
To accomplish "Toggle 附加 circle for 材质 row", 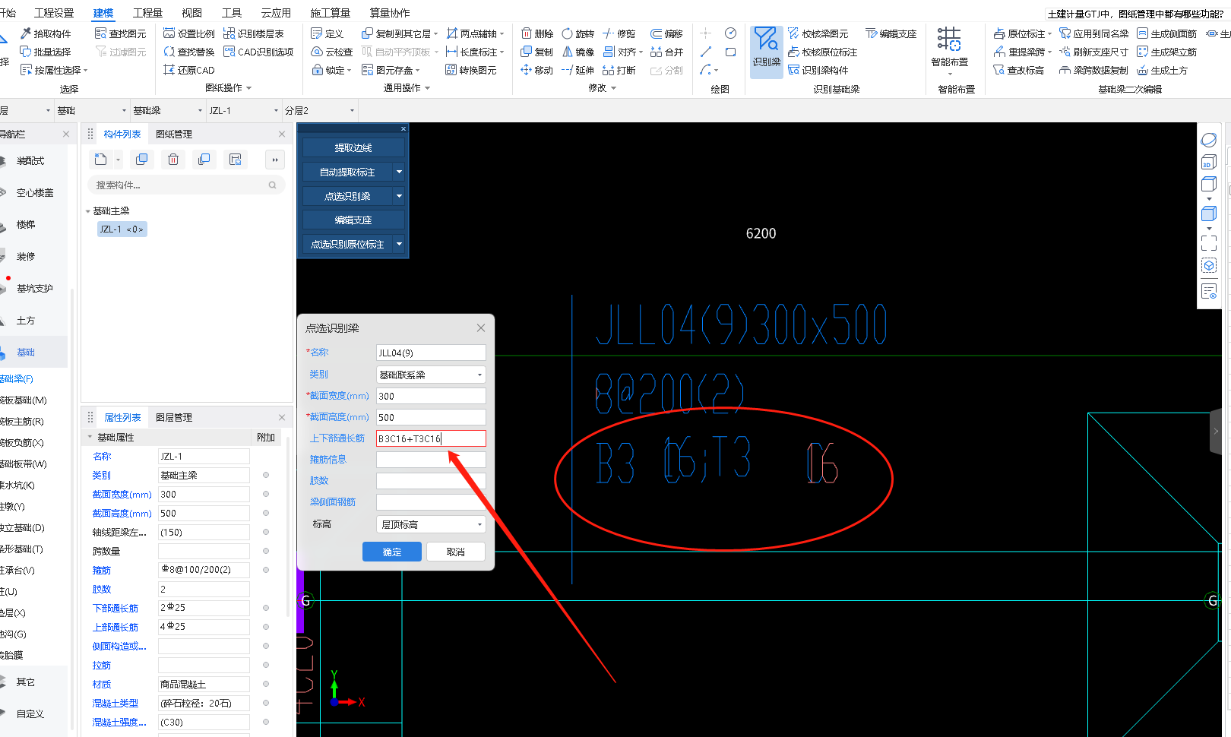I will coord(266,684).
